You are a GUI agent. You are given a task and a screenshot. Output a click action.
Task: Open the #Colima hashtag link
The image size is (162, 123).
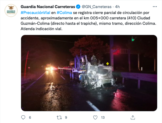pos(64,13)
